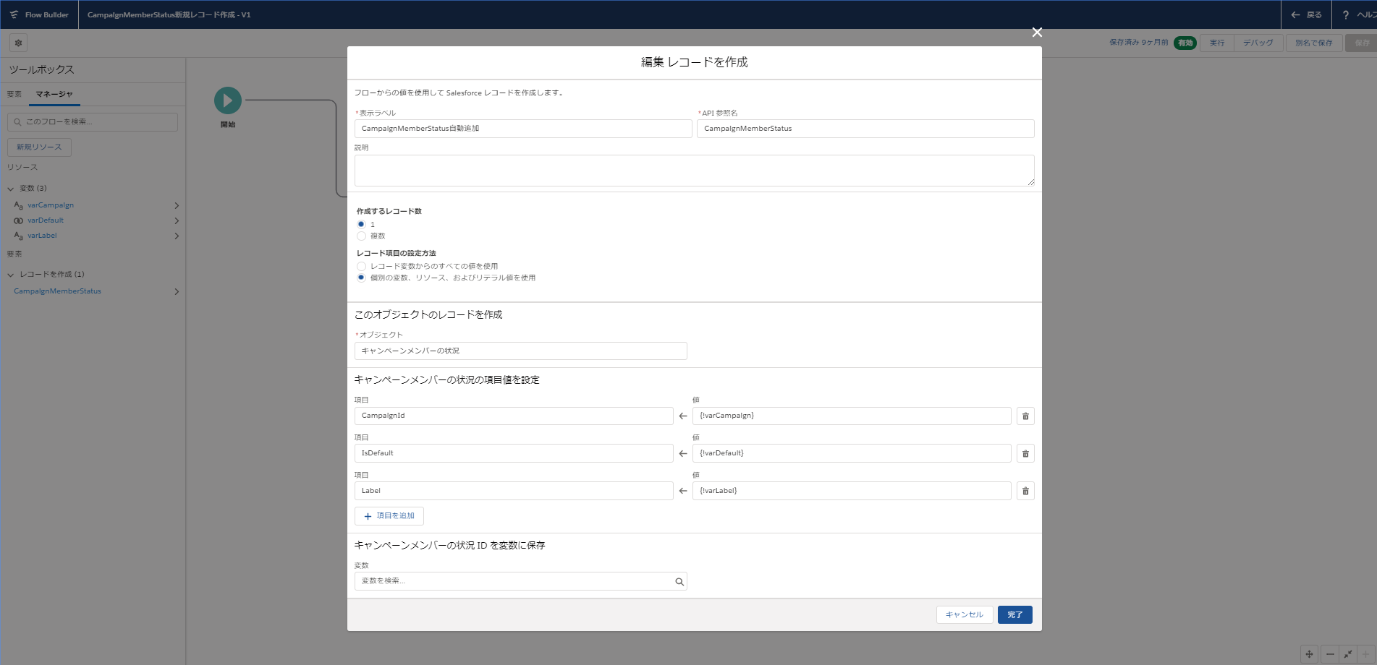Switch to the 要素 tab

(x=14, y=94)
